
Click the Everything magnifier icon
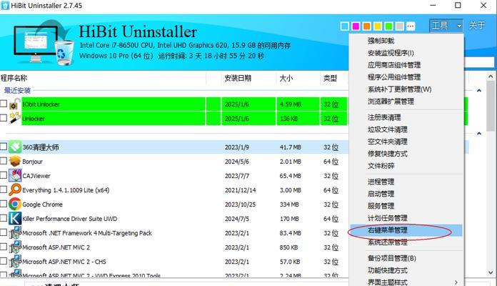(x=15, y=189)
